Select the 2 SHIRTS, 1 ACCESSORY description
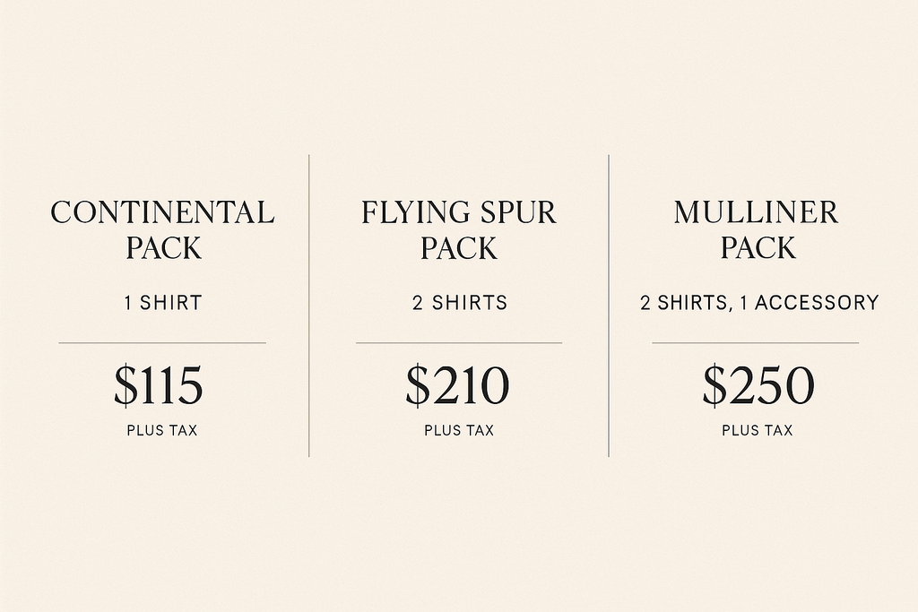Screen dimensions: 918x612 759,303
